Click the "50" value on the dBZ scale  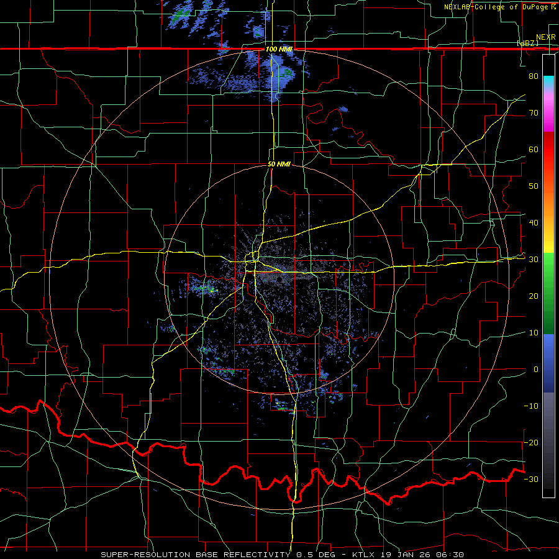click(x=534, y=186)
